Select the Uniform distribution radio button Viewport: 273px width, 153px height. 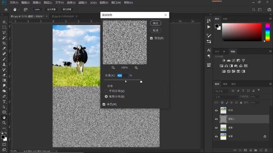click(x=106, y=91)
